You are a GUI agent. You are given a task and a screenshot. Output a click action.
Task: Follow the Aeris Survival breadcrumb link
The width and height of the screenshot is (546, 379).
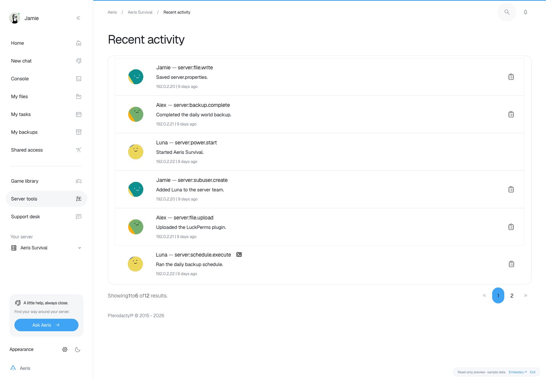pos(140,12)
